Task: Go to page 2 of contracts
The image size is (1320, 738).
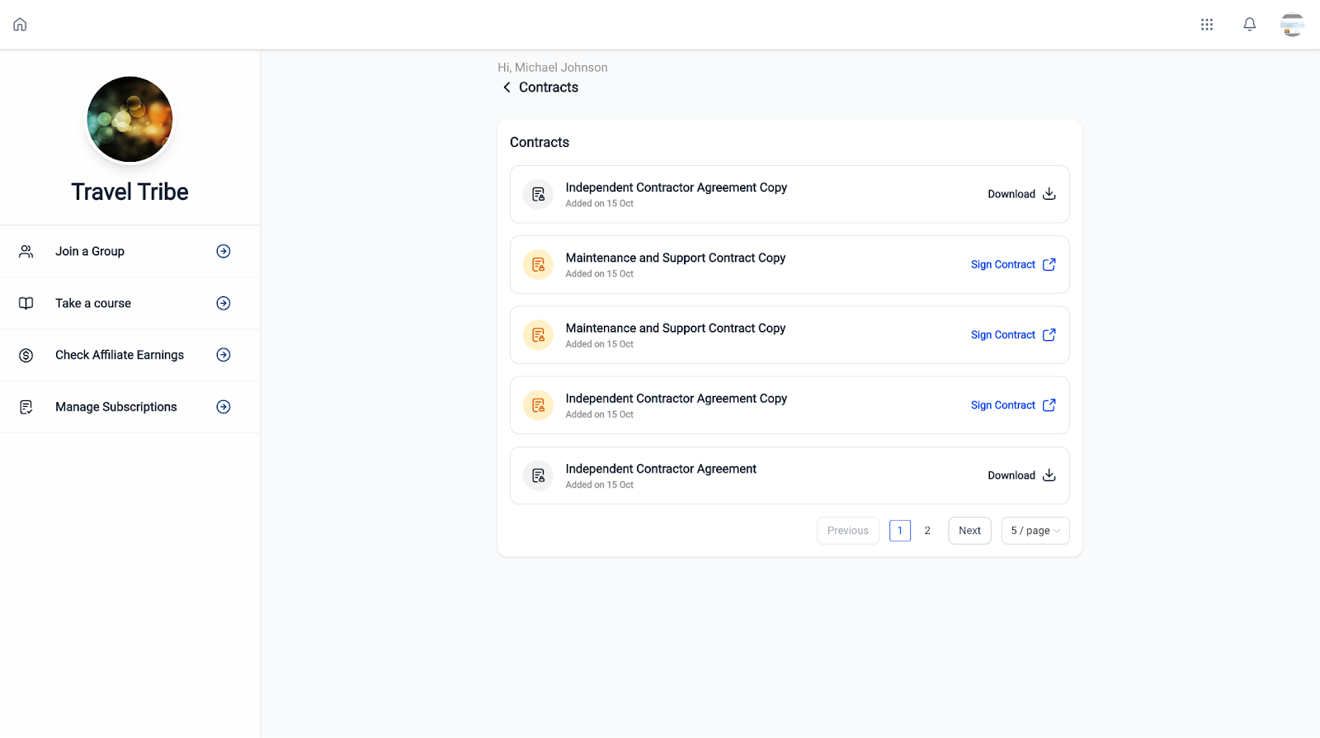Action: (927, 531)
